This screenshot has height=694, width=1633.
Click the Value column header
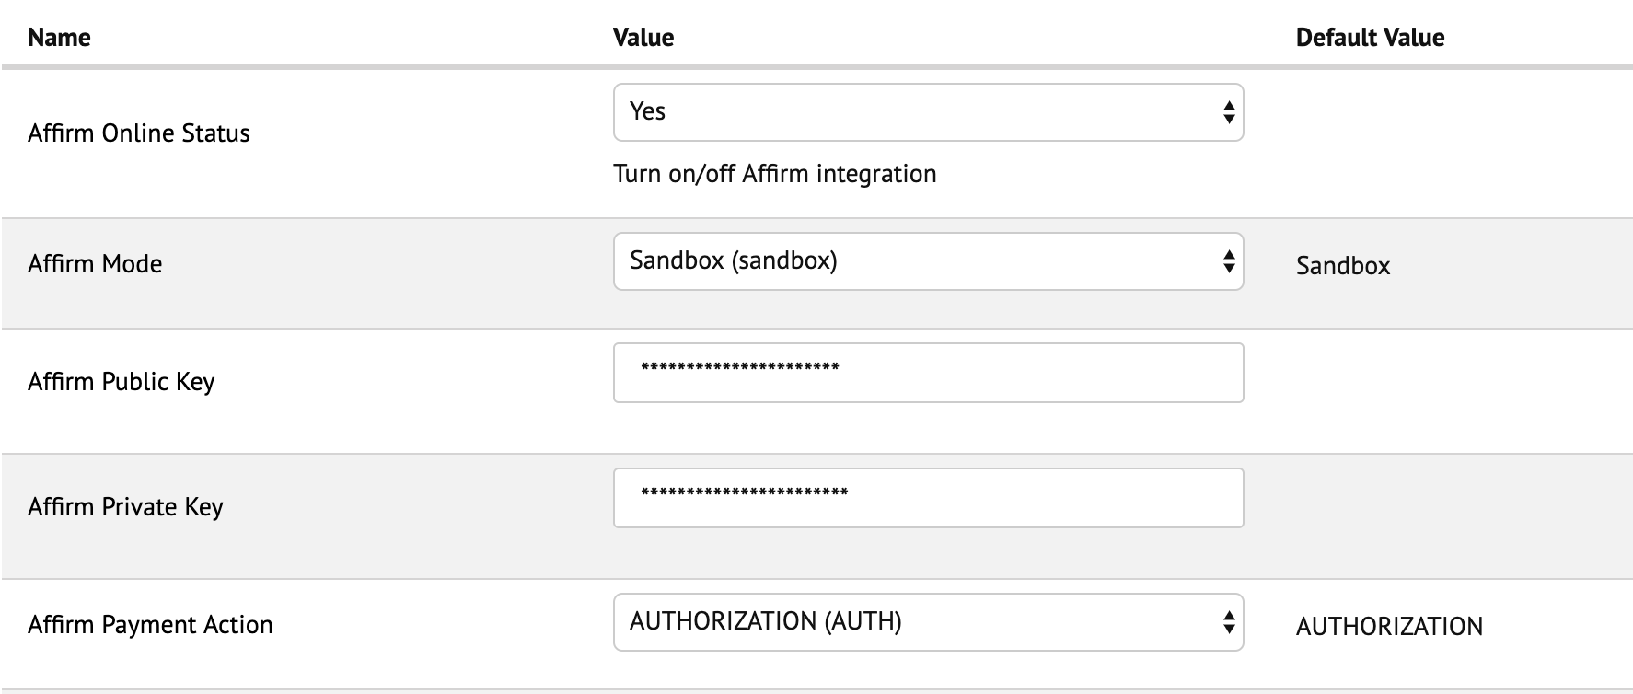644,38
